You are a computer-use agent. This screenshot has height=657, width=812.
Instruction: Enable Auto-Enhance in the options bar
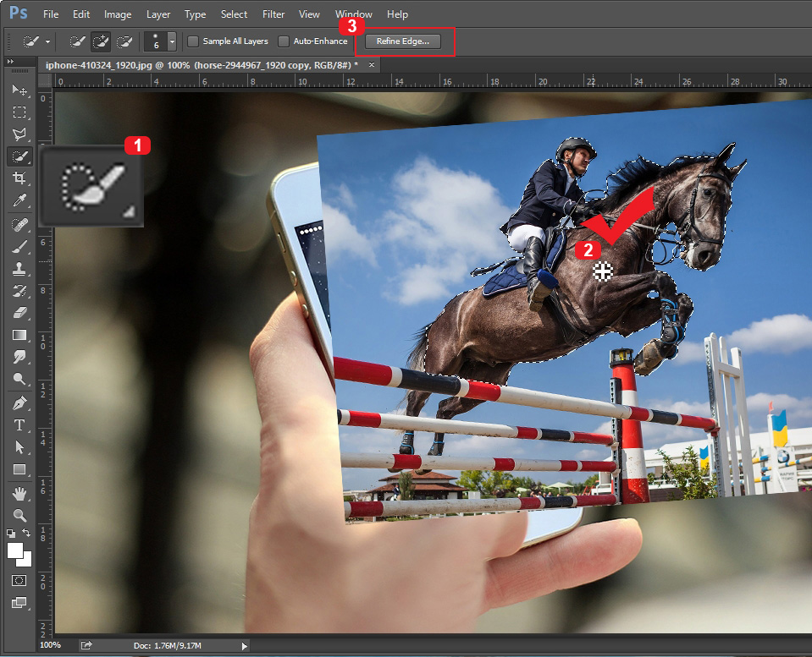click(x=284, y=41)
